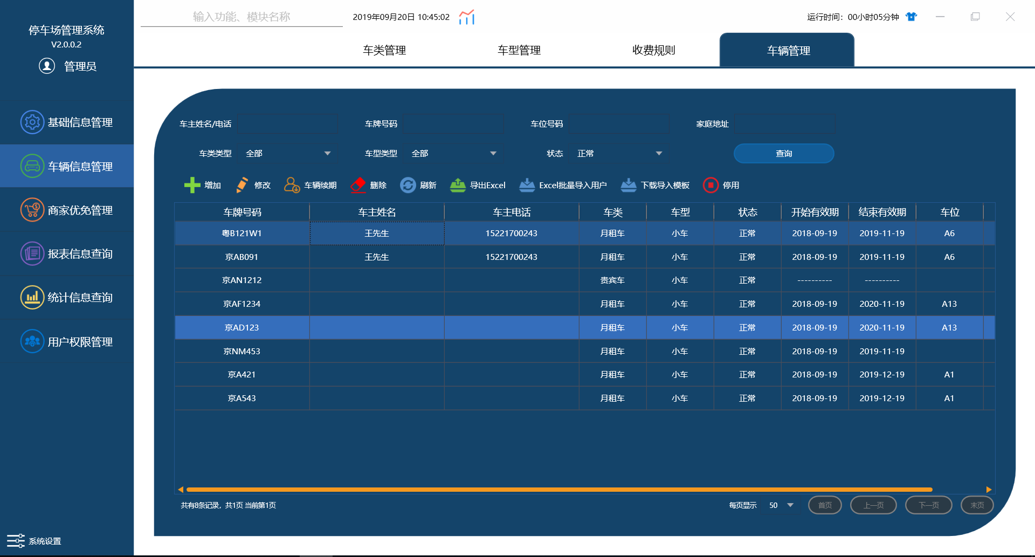The image size is (1035, 557).
Task: Click the scrollbar right arrow
Action: [989, 490]
